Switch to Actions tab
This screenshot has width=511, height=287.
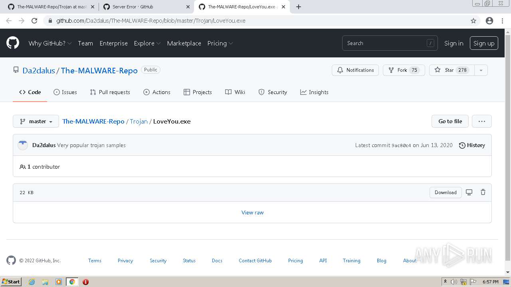(x=157, y=92)
